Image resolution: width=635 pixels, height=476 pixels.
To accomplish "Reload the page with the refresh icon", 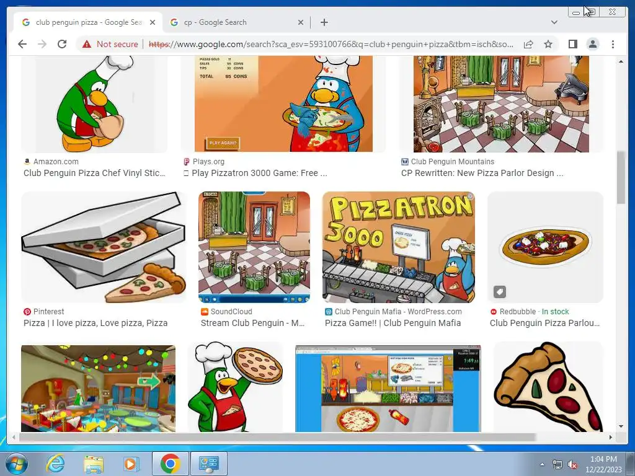I will (x=62, y=44).
